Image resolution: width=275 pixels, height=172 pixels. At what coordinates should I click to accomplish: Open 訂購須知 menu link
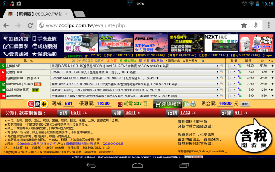[16, 39]
